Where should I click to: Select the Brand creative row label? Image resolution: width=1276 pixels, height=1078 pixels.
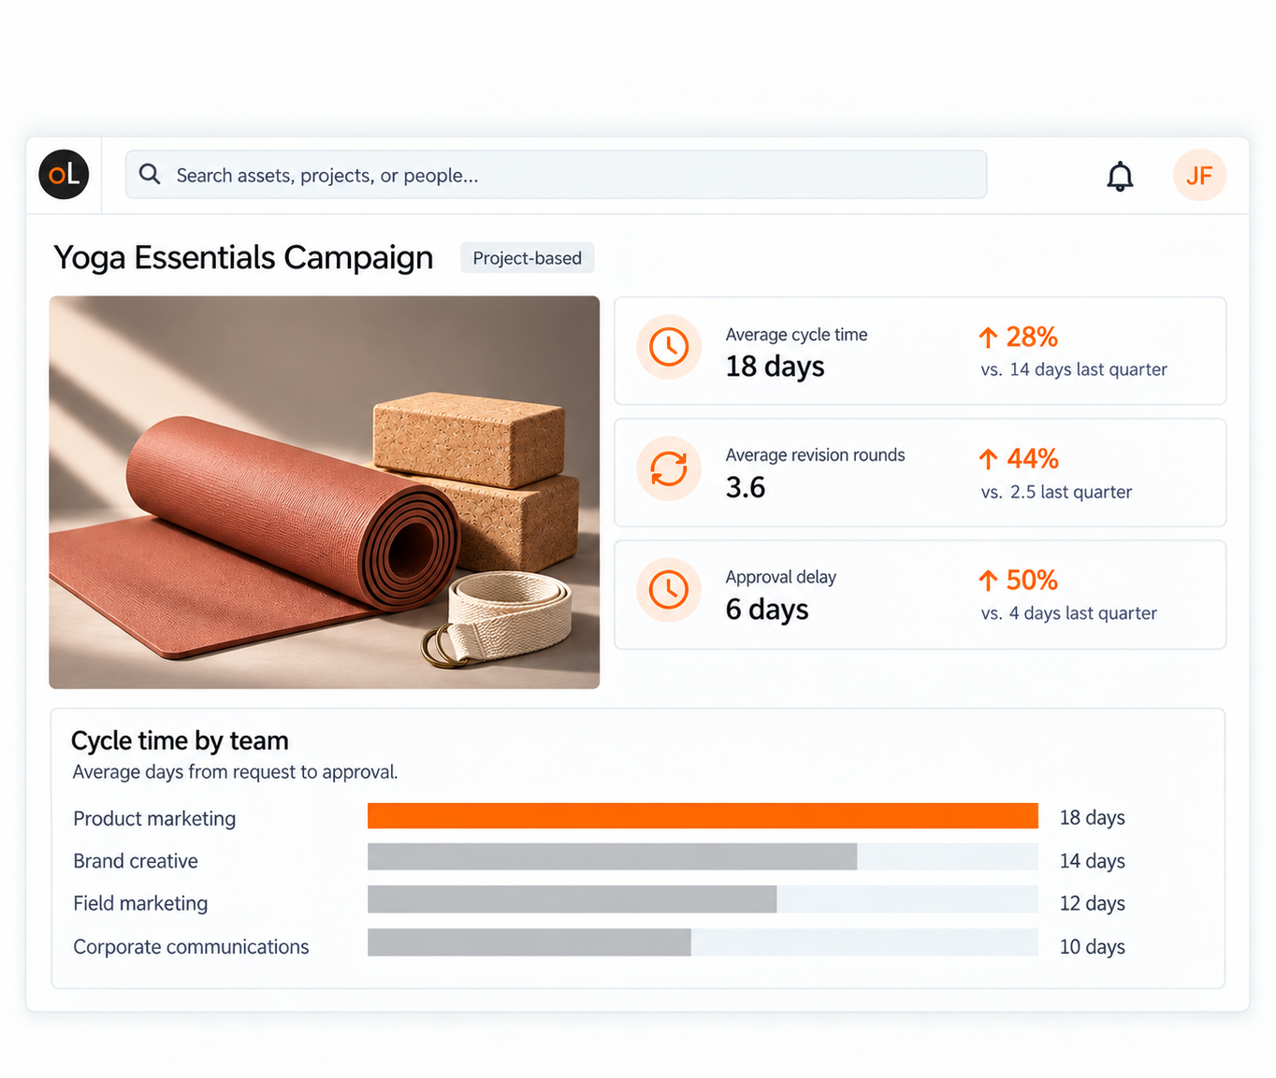point(136,861)
